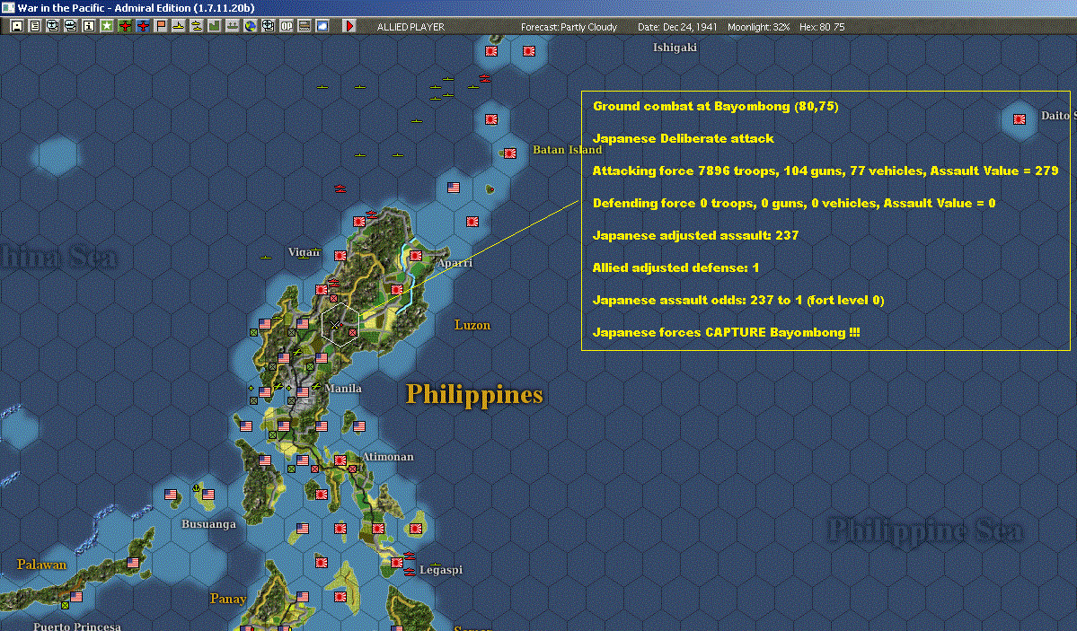Click the crosshair target toolbar icon

point(268,25)
